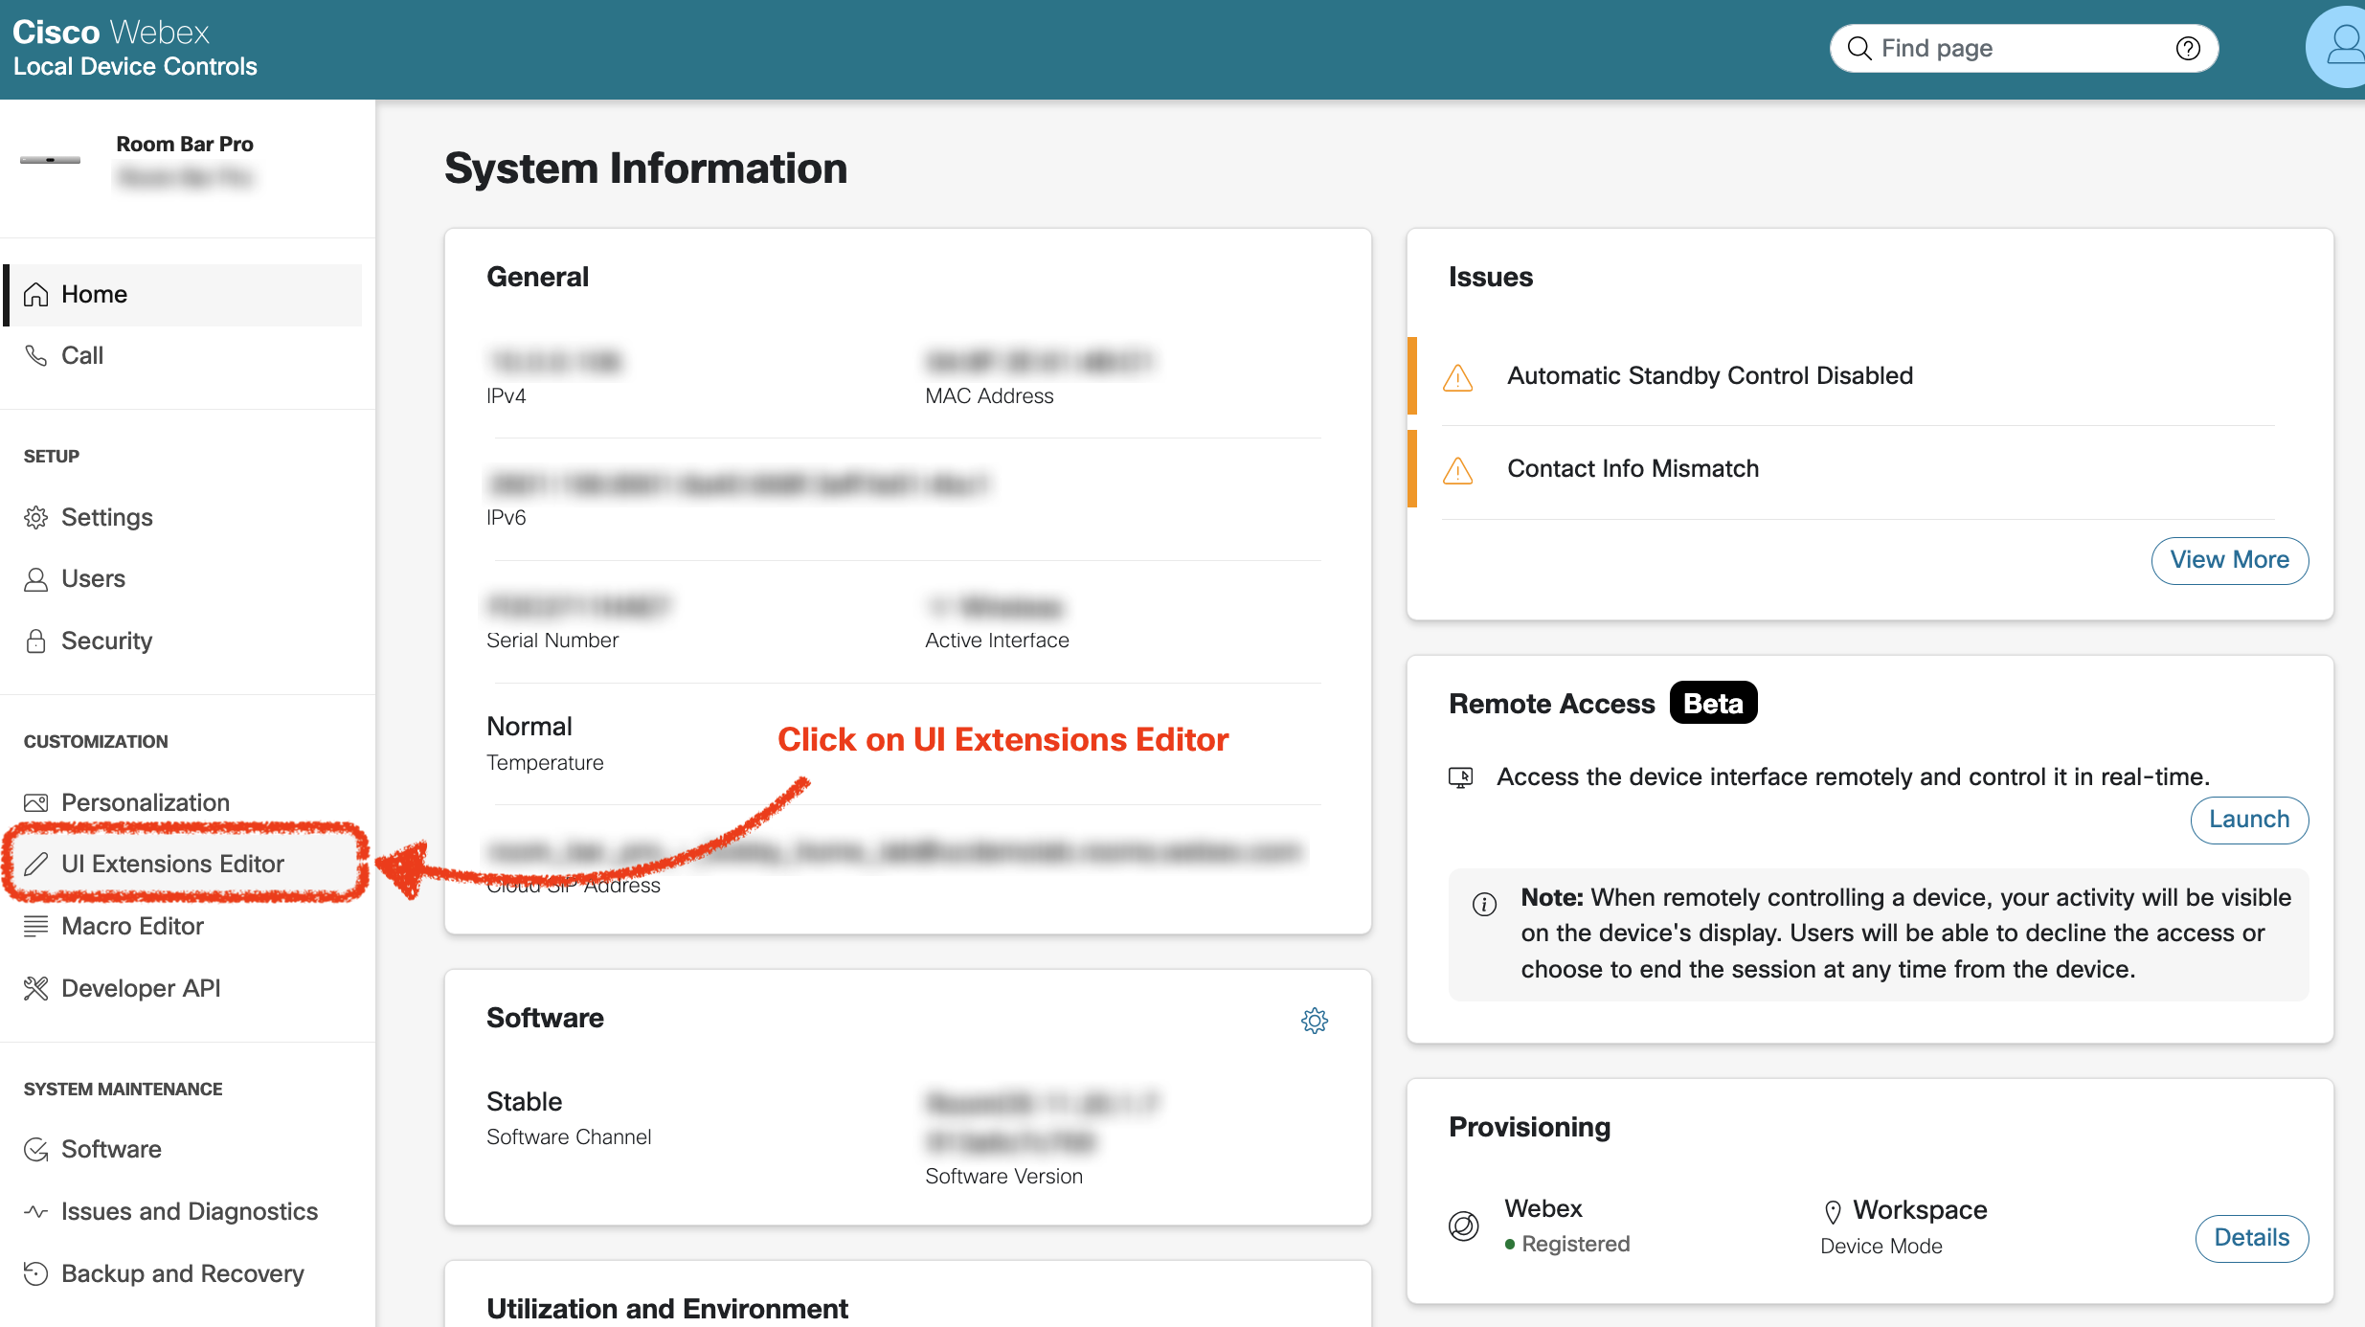Launch the Remote Access session
This screenshot has height=1327, width=2365.
click(x=2249, y=820)
